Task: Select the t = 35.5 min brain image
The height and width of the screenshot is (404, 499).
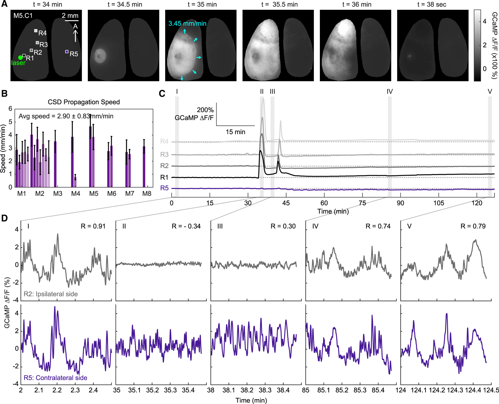Action: 278,46
